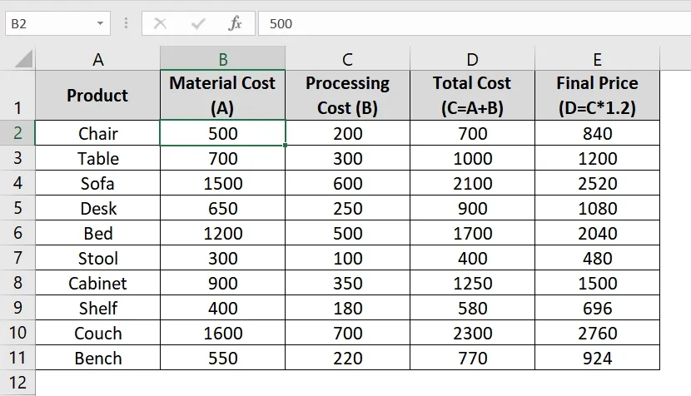Click Sofa's total cost 2100
691x396 pixels.
(472, 183)
